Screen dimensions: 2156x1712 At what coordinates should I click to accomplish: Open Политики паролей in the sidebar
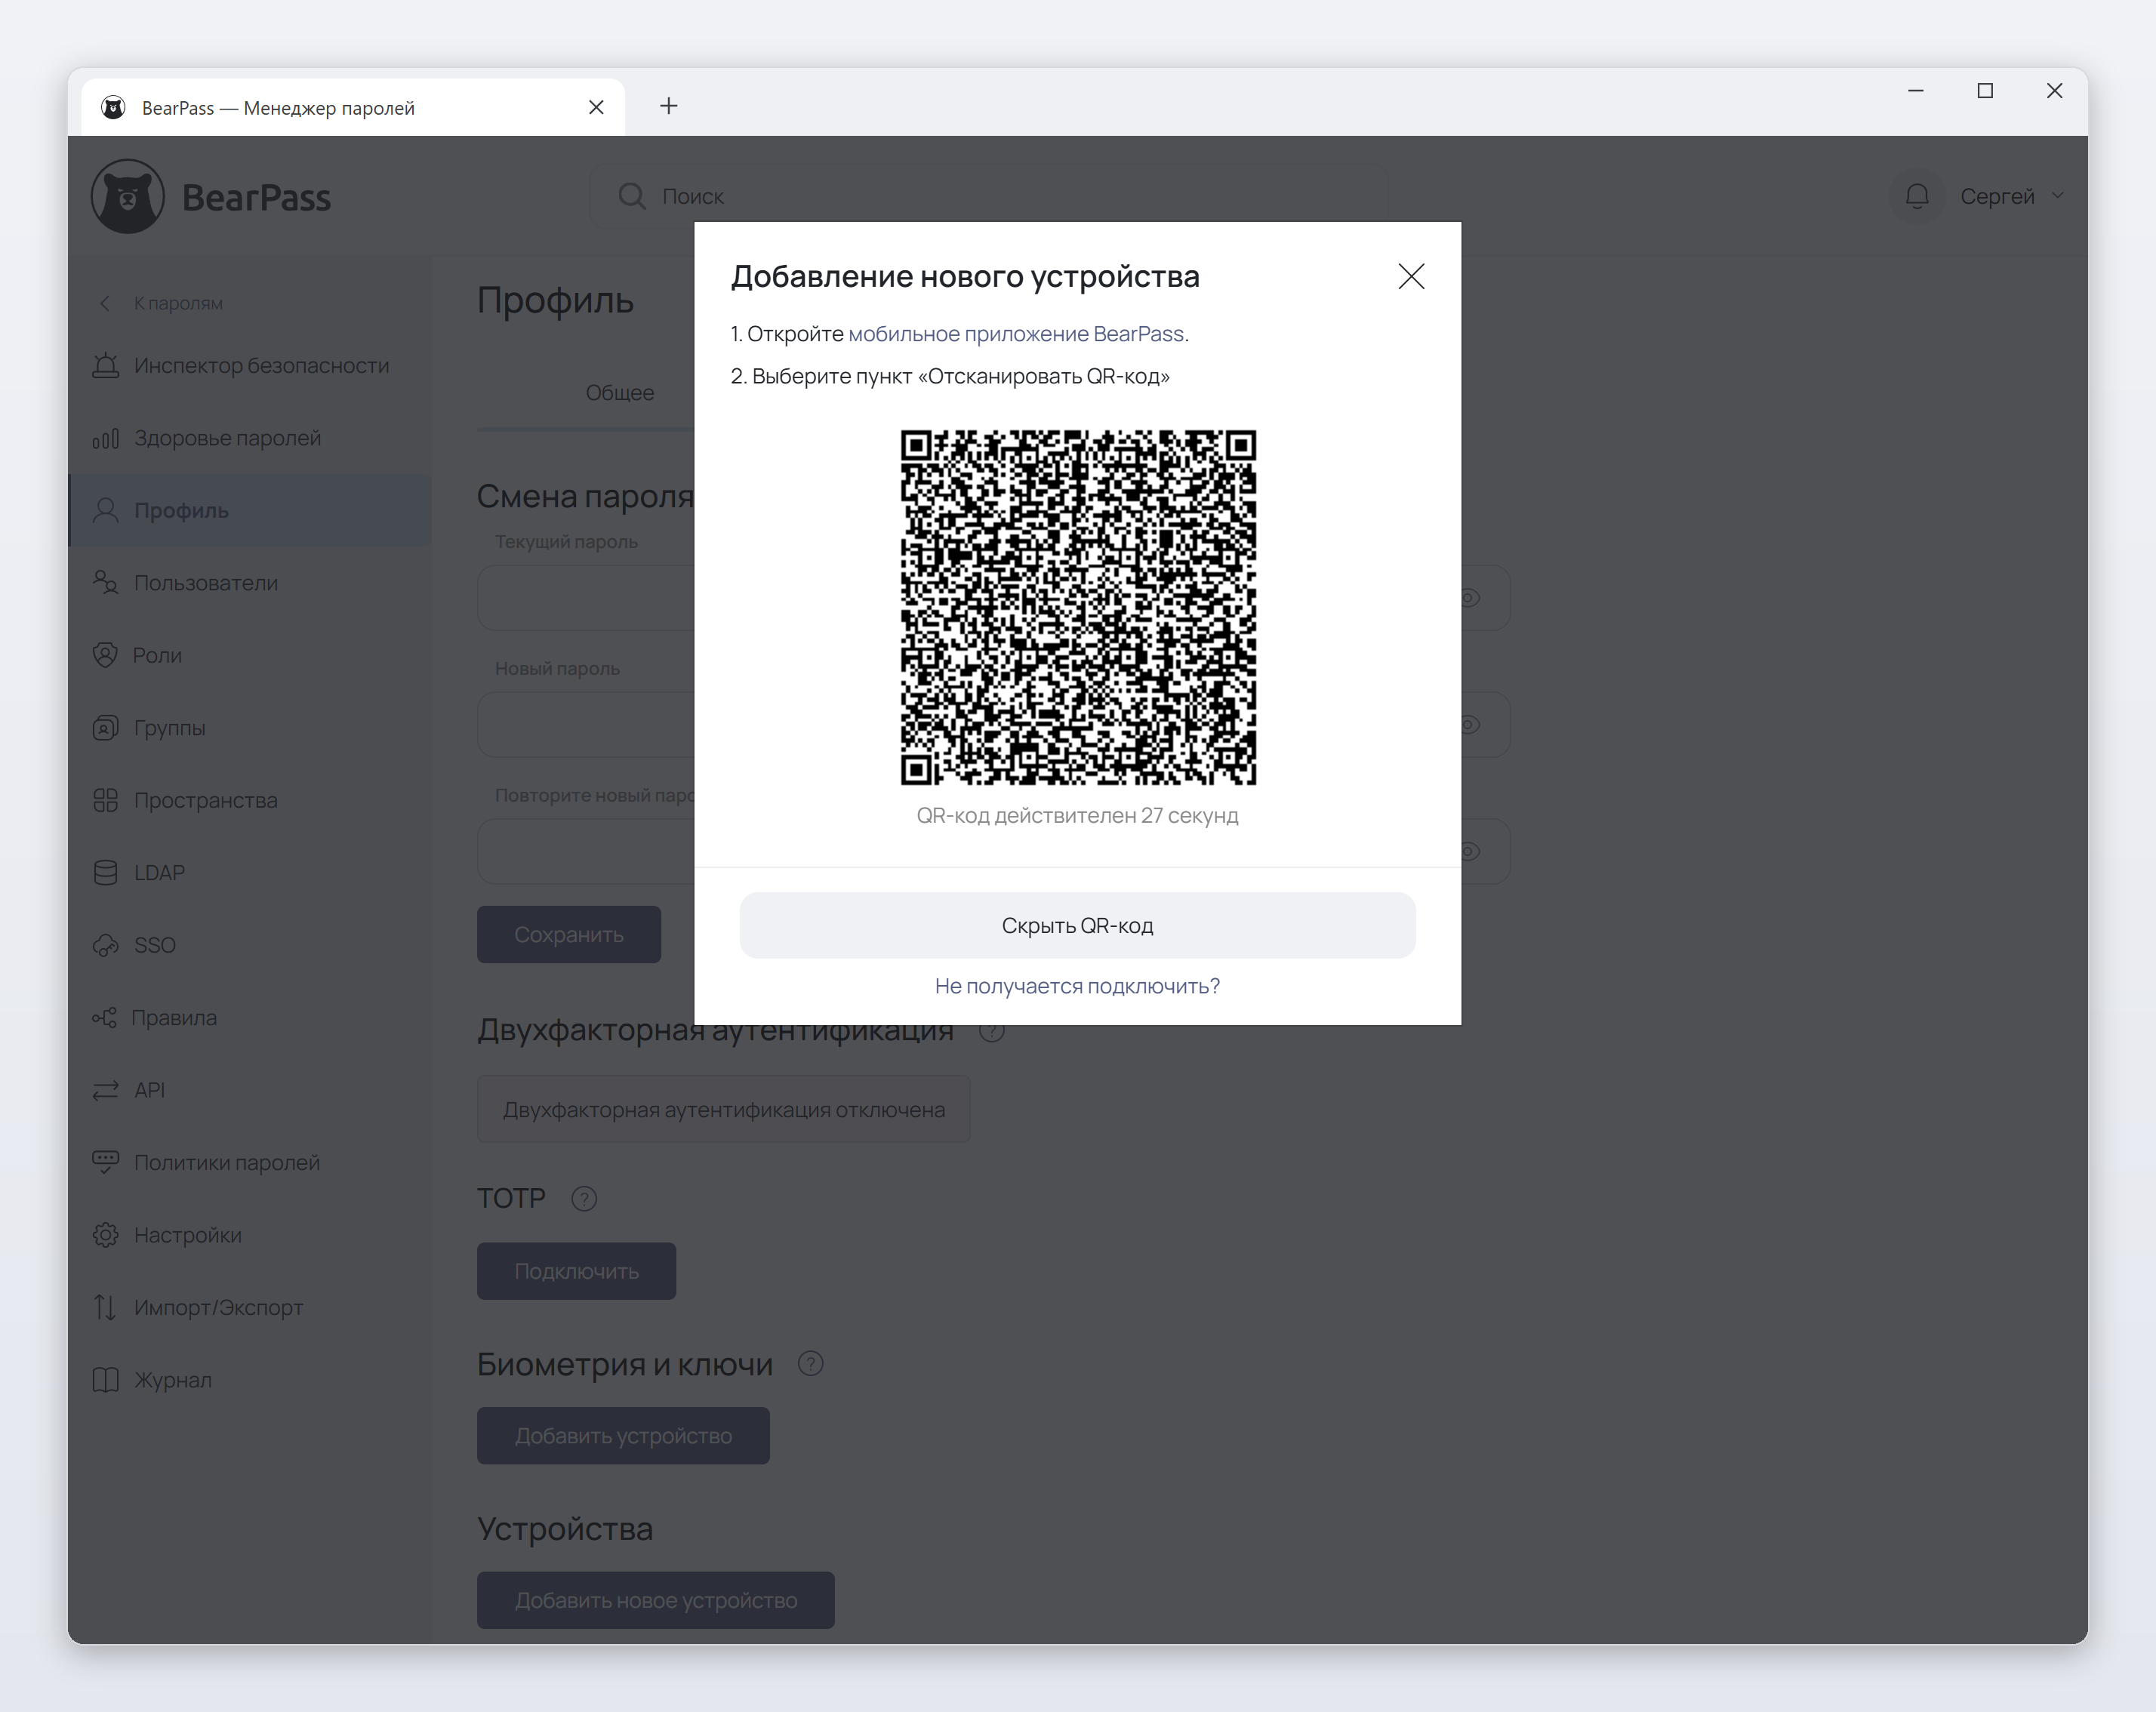point(250,1162)
